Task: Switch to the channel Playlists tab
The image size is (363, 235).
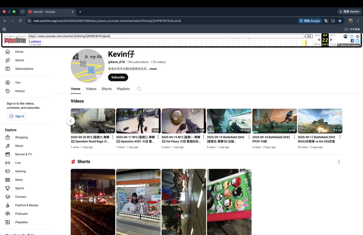Action: click(x=123, y=89)
